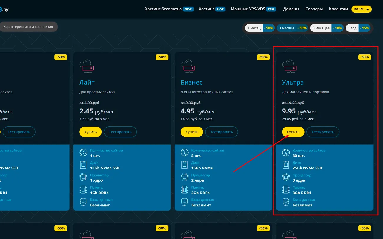Test the Ультра plan
This screenshot has width=383, height=239.
click(x=323, y=132)
